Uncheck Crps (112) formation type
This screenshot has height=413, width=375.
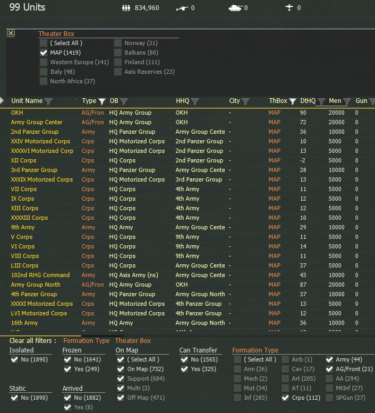click(285, 398)
